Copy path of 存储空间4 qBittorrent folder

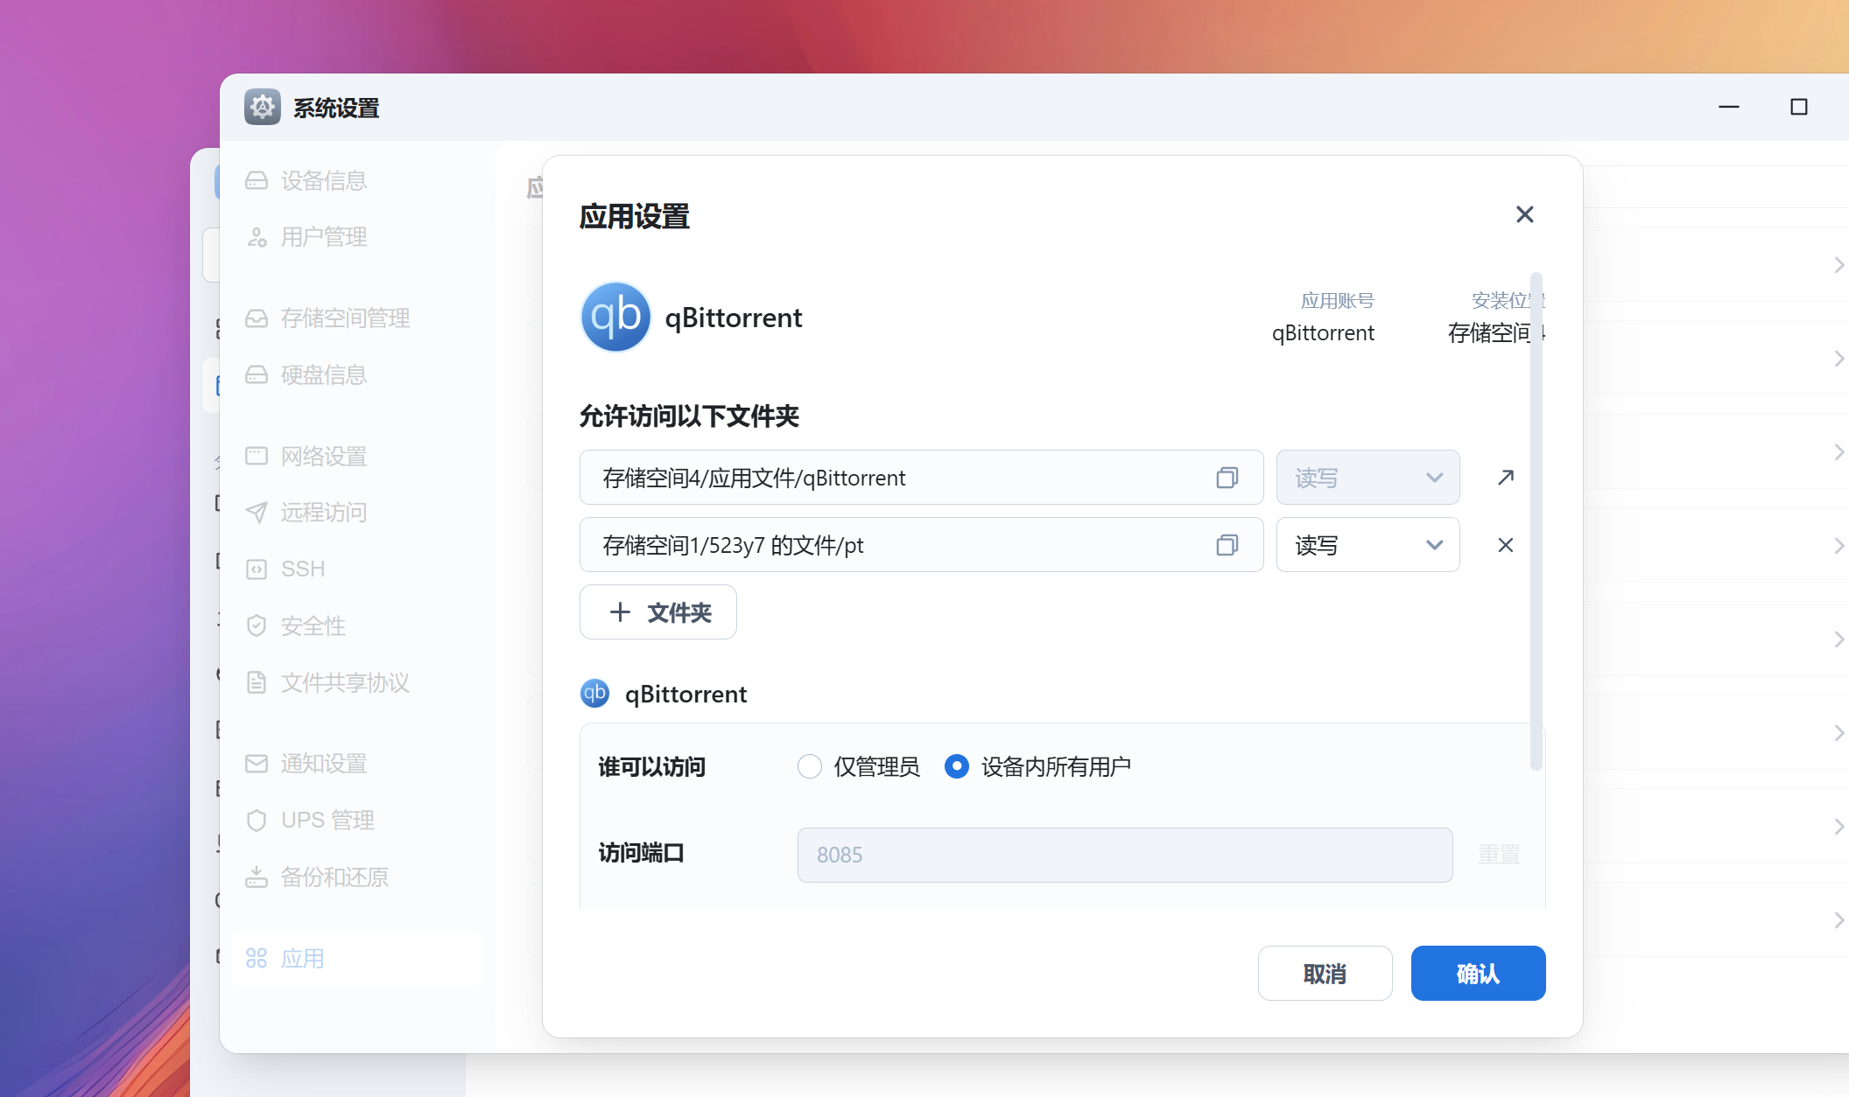(1227, 478)
